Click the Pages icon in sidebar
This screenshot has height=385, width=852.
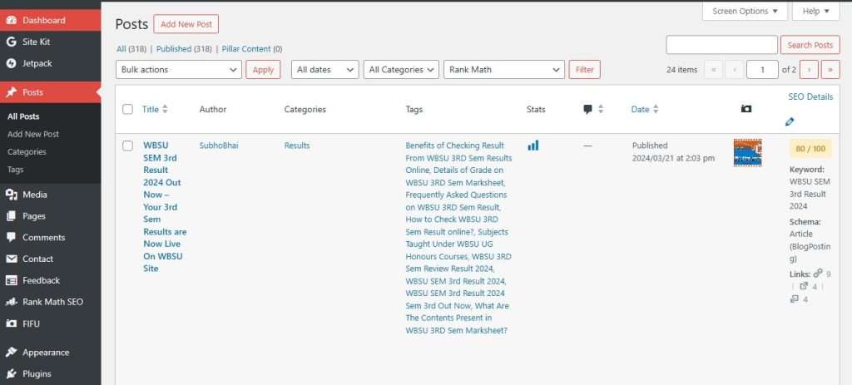(11, 216)
